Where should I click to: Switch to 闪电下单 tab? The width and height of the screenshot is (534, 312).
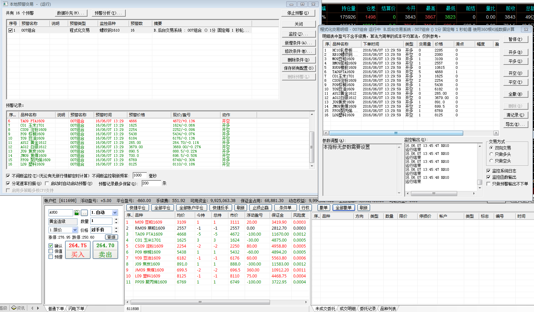[x=76, y=309]
